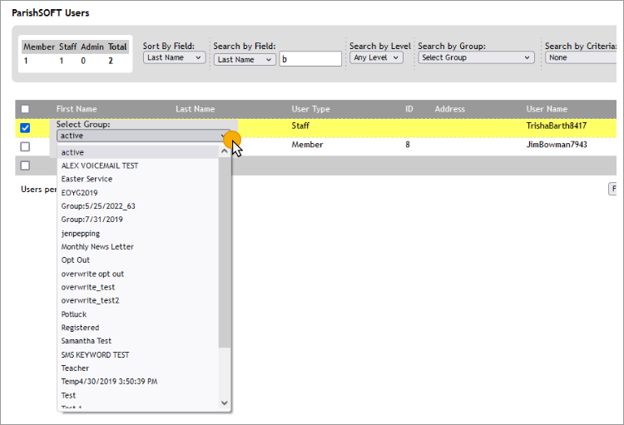624x425 pixels.
Task: Click the Address column header
Action: click(449, 109)
